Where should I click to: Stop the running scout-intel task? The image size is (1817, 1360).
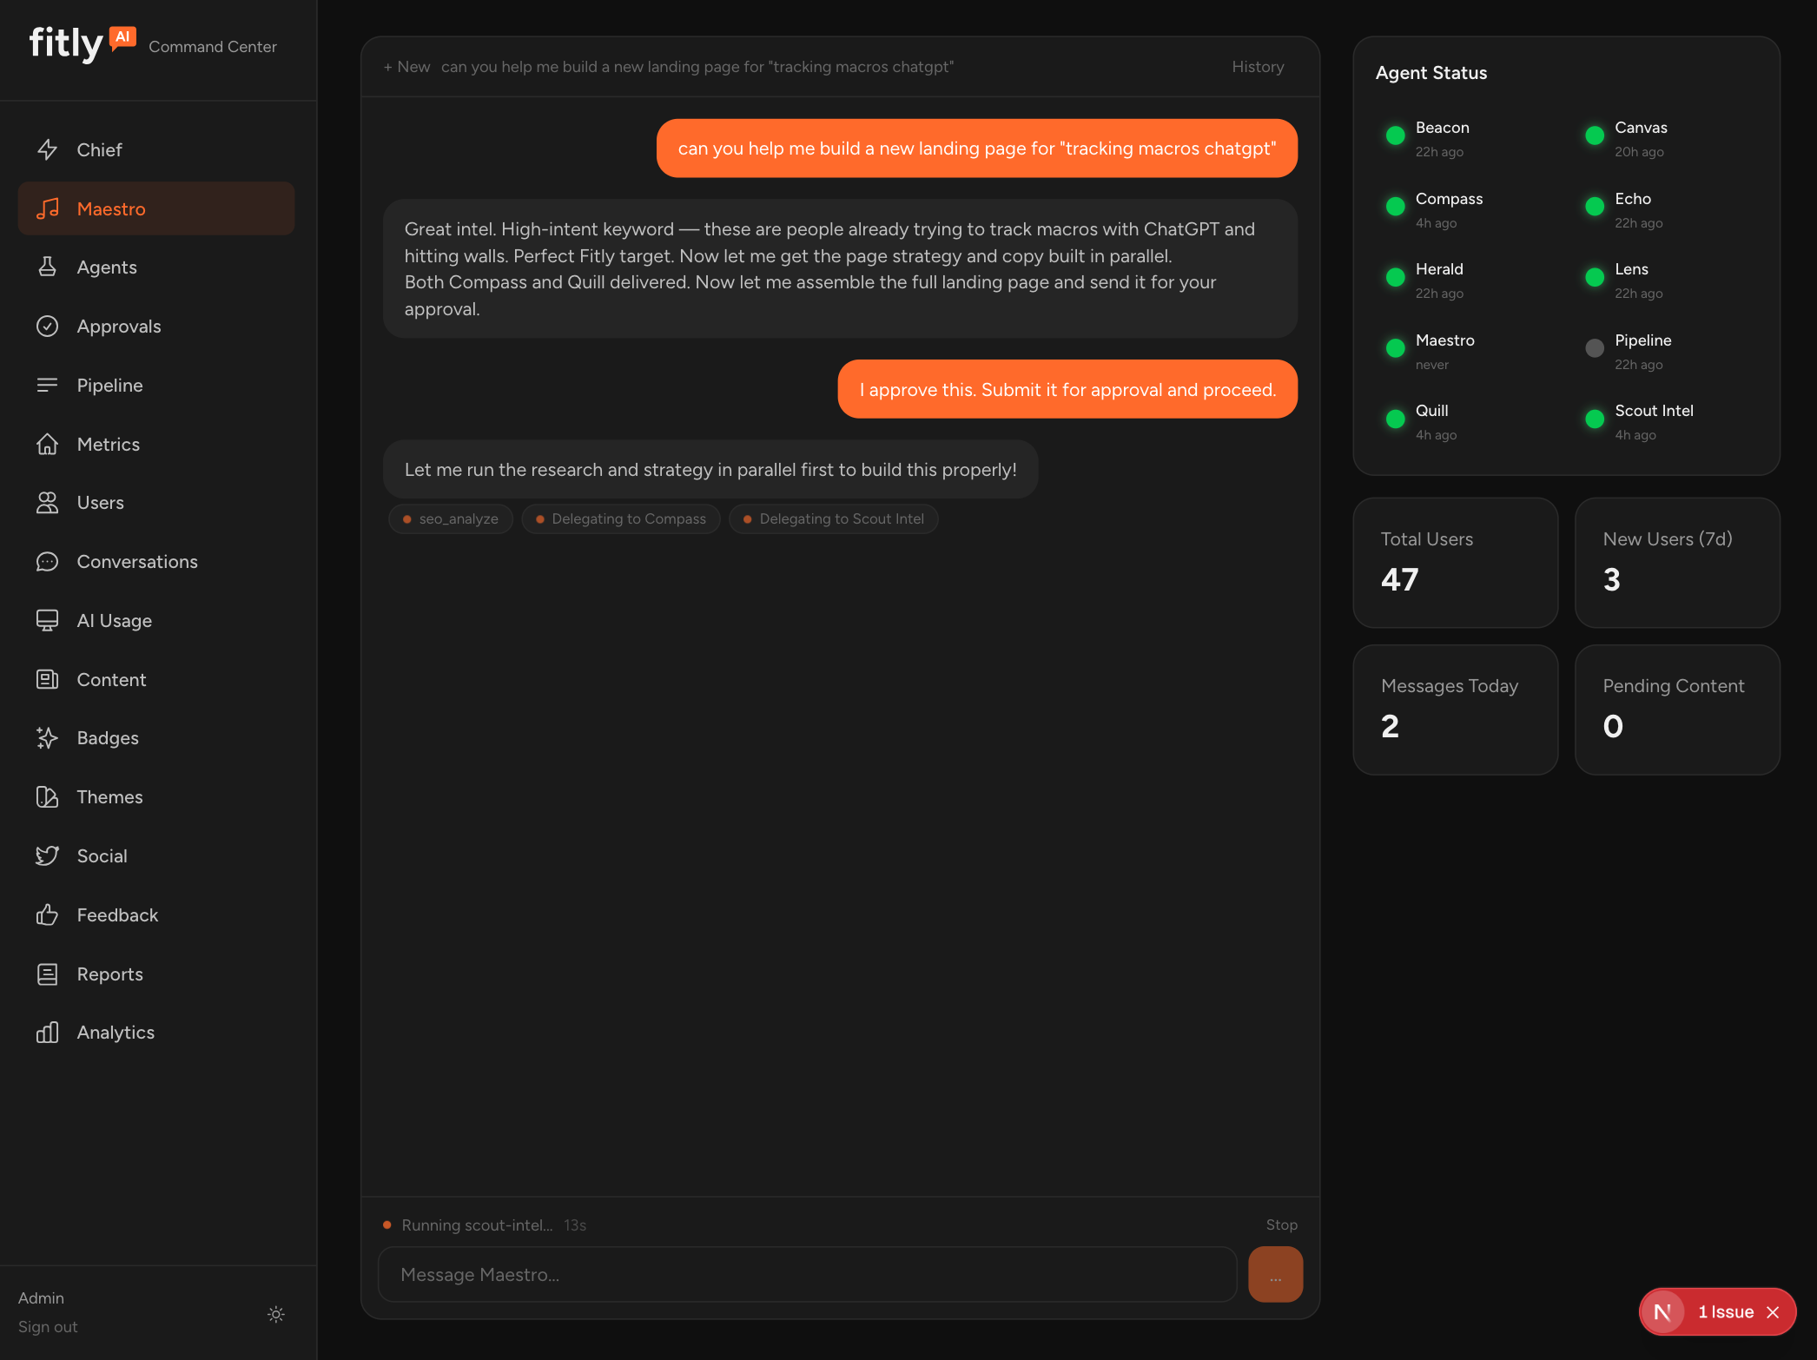pos(1282,1225)
